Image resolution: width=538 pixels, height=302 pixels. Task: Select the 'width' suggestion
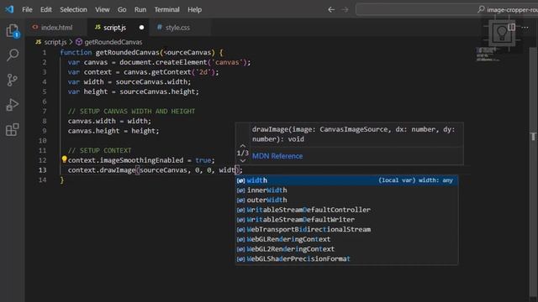(346, 180)
